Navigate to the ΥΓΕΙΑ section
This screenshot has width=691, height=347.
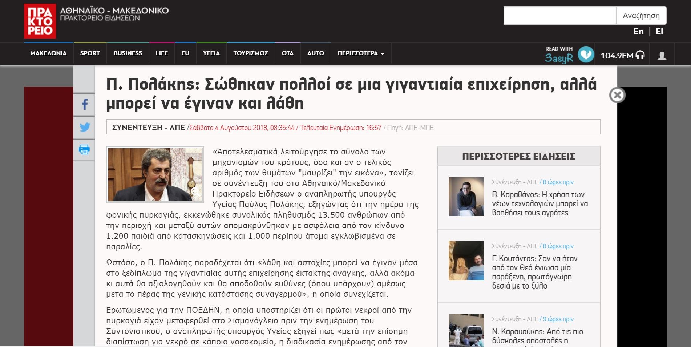pyautogui.click(x=211, y=53)
